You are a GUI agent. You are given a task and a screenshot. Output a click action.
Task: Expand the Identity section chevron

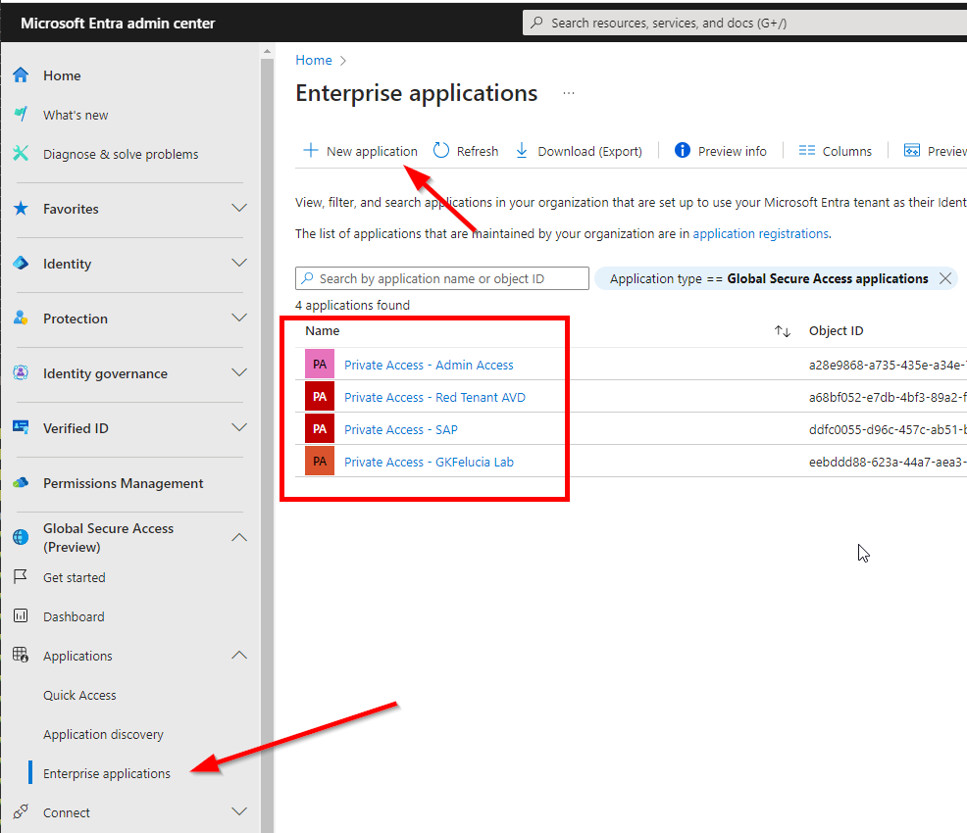(238, 264)
